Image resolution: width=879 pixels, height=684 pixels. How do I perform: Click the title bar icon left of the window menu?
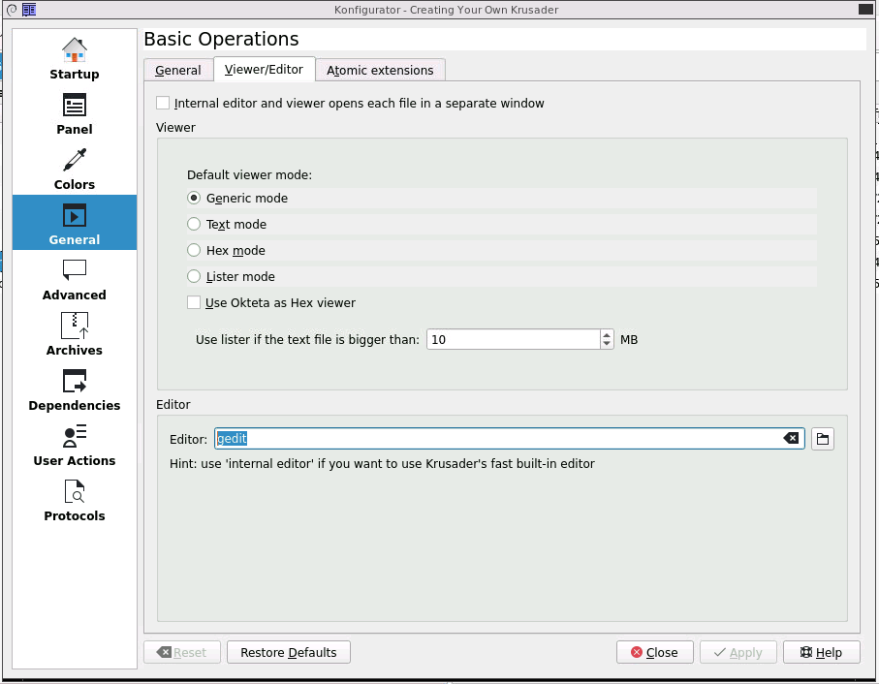pyautogui.click(x=12, y=10)
